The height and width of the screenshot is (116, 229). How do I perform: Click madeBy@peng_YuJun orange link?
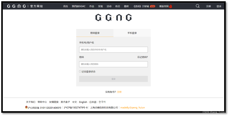[133, 108]
